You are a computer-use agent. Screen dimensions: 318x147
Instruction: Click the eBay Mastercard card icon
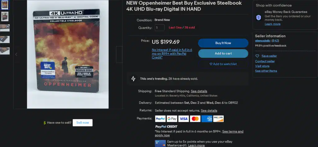[160, 143]
